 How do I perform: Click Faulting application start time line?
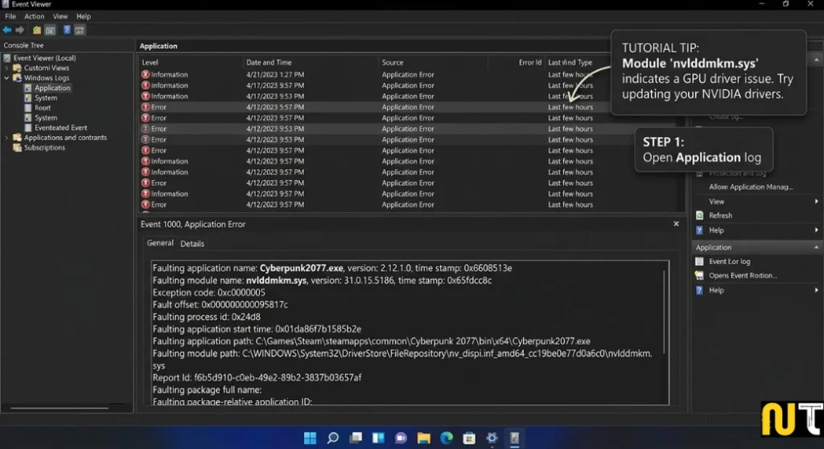(x=257, y=329)
